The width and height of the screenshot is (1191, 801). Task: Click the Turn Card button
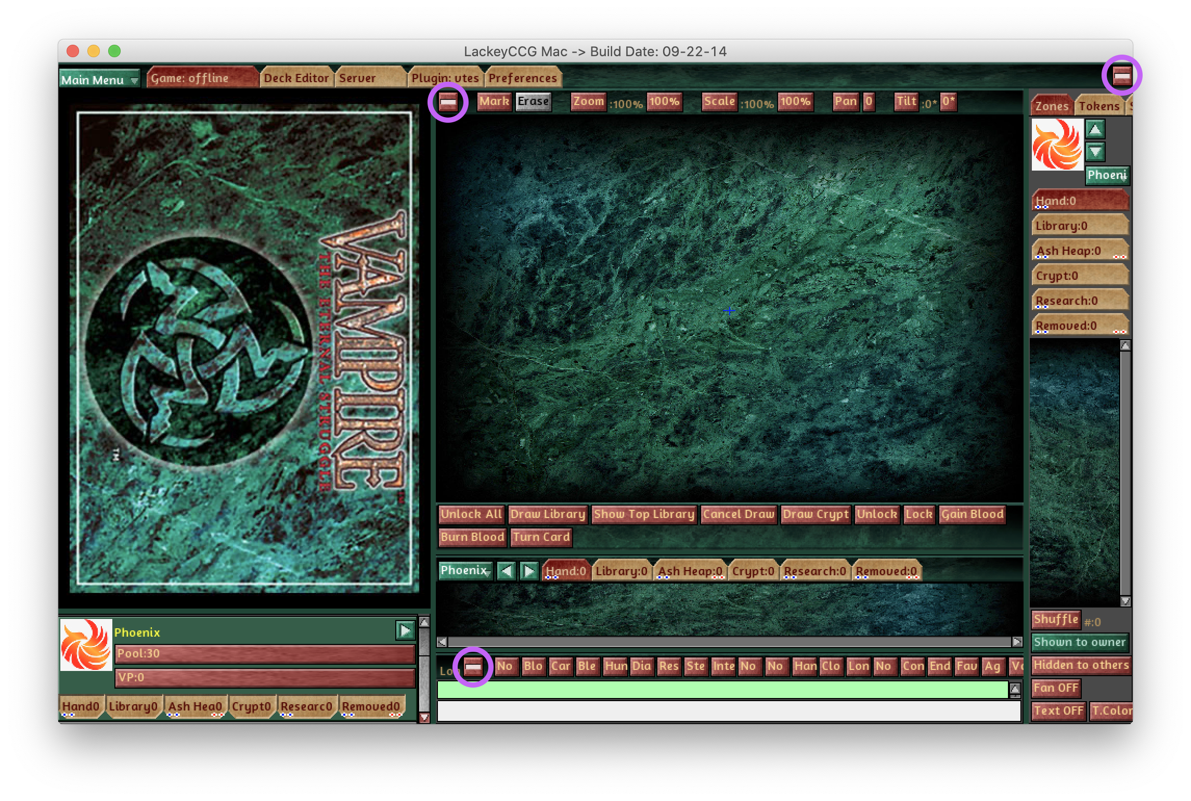541,537
